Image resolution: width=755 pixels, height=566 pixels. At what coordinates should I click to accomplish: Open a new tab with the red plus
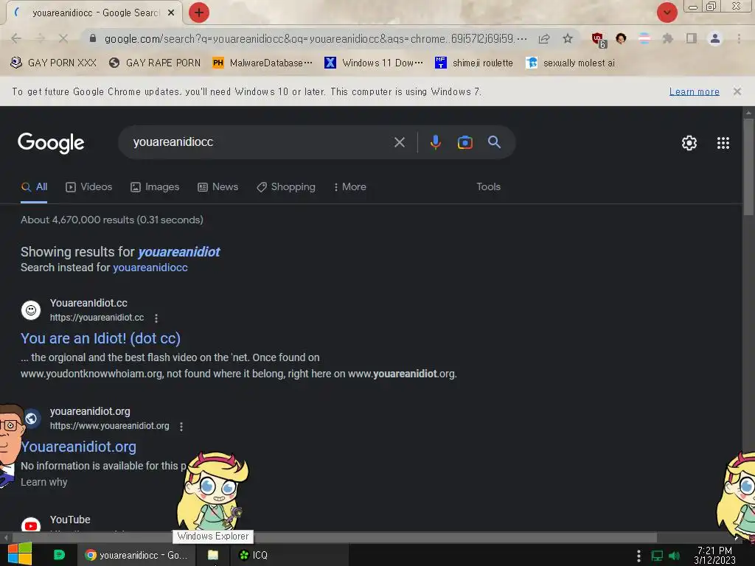click(x=198, y=13)
